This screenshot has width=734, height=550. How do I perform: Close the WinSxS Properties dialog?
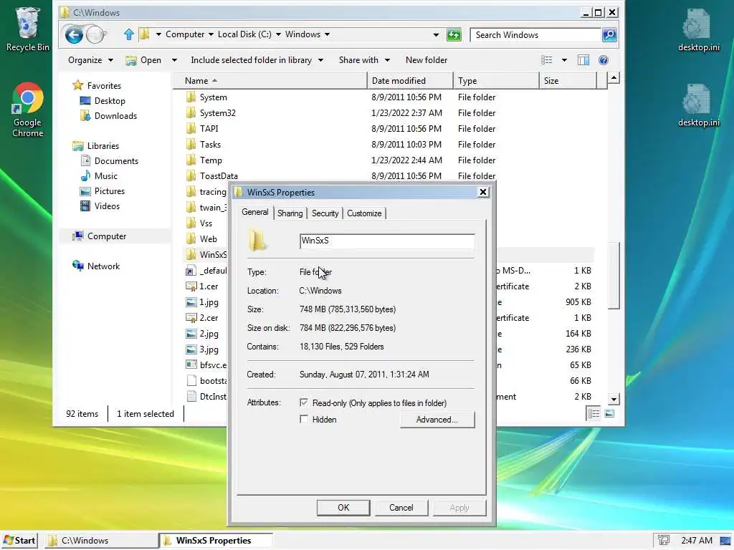[483, 192]
